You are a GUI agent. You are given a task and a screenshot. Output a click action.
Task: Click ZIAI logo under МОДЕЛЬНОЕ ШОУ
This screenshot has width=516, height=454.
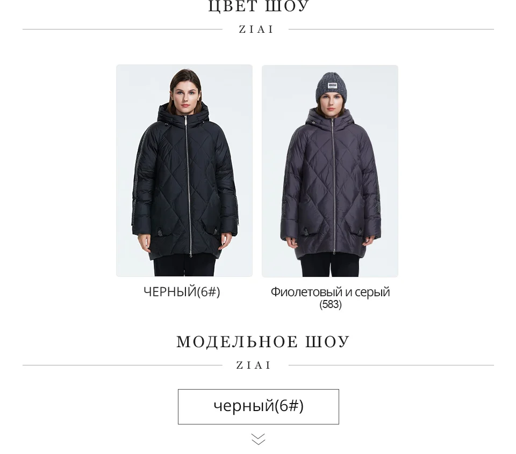(254, 365)
